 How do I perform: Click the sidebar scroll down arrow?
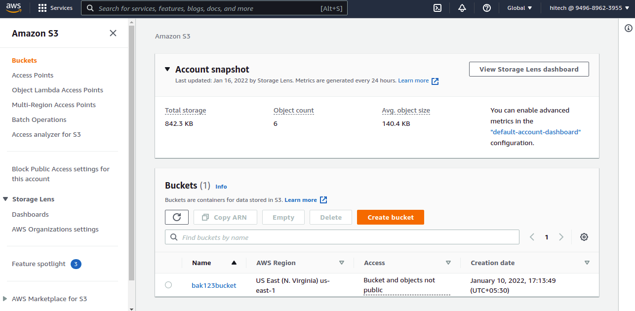(131, 308)
